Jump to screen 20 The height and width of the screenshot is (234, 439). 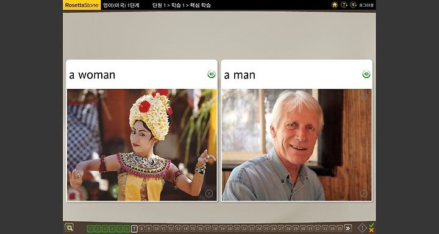pyautogui.click(x=230, y=229)
